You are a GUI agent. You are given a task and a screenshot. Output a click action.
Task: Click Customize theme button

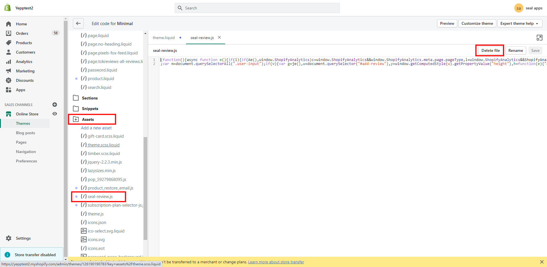(477, 23)
